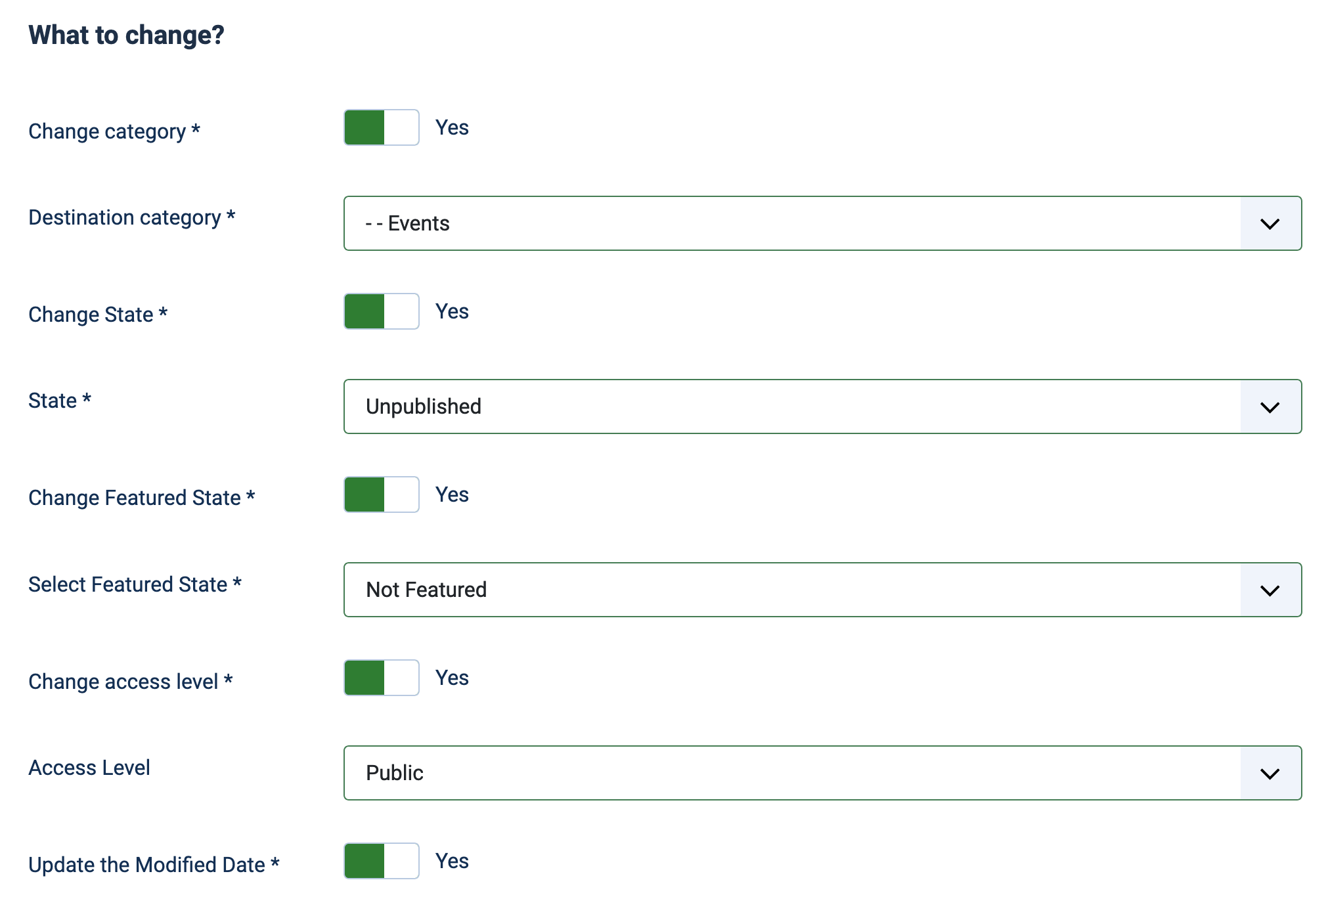Image resolution: width=1328 pixels, height=899 pixels.
Task: Toggle the Change State switch
Action: pyautogui.click(x=381, y=311)
